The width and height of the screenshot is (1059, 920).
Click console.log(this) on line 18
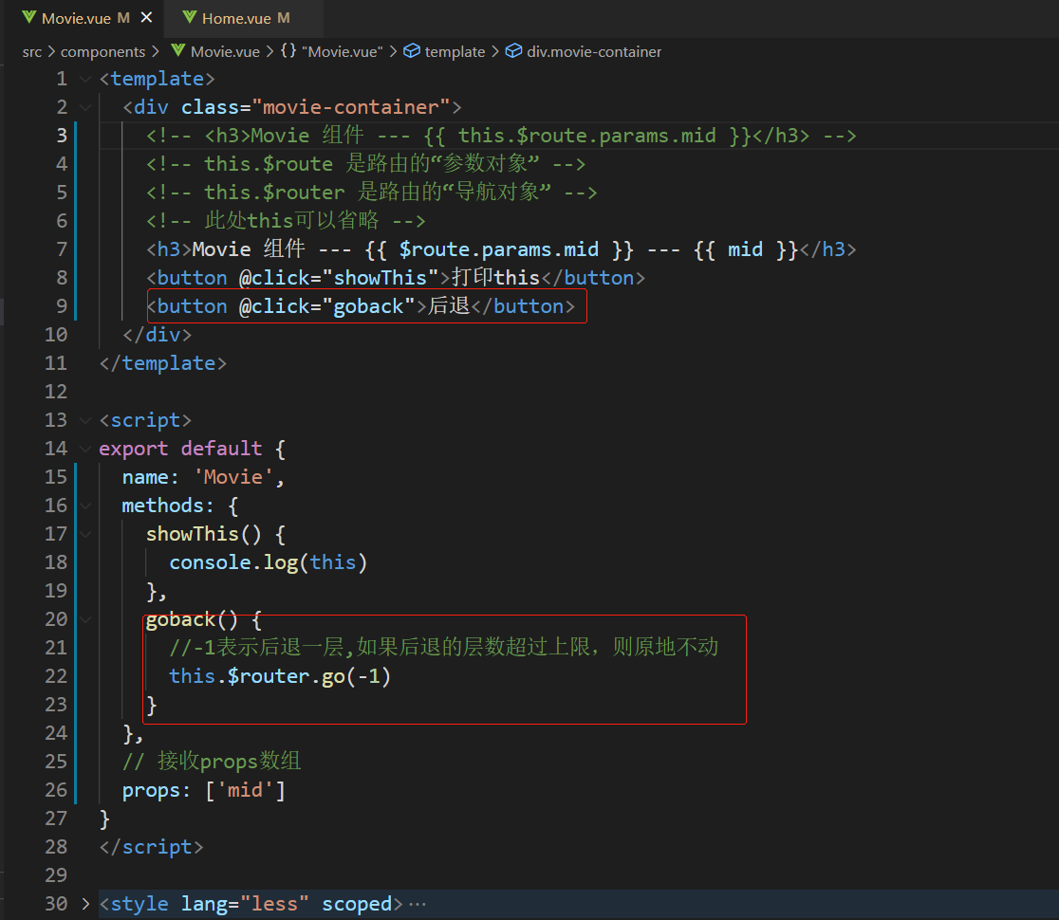click(x=269, y=563)
